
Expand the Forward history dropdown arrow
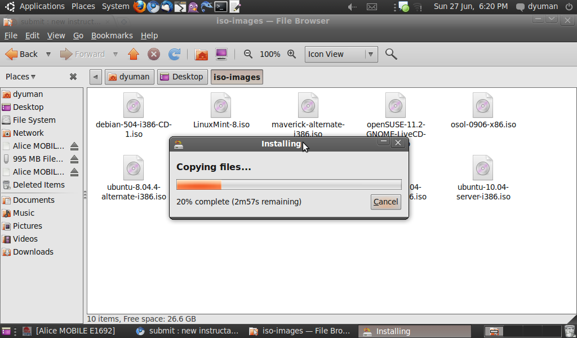click(x=115, y=55)
